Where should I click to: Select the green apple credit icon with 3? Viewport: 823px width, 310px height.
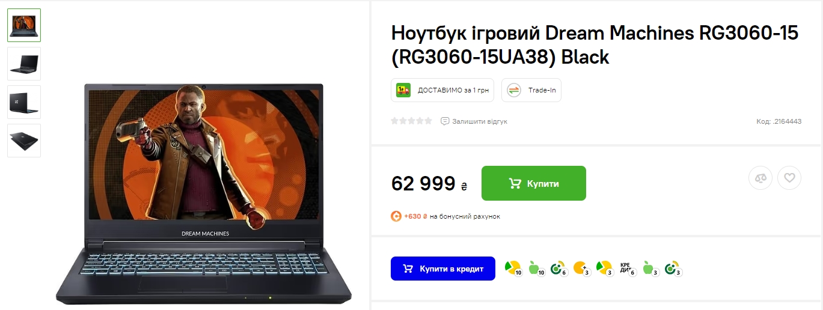[650, 268]
